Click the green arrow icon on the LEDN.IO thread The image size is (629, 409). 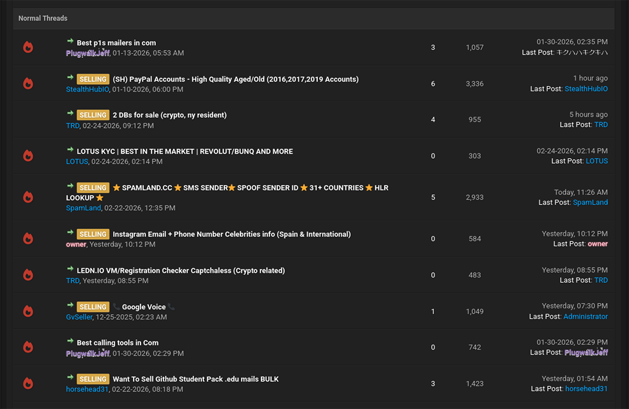(x=70, y=269)
